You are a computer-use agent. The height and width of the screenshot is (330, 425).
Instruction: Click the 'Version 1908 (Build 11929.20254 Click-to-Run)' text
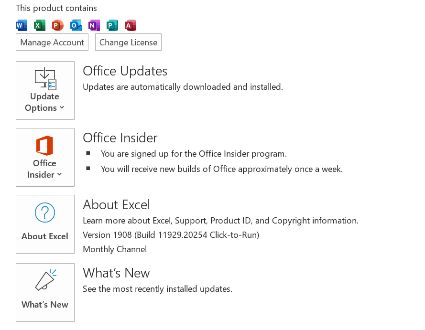pyautogui.click(x=171, y=235)
